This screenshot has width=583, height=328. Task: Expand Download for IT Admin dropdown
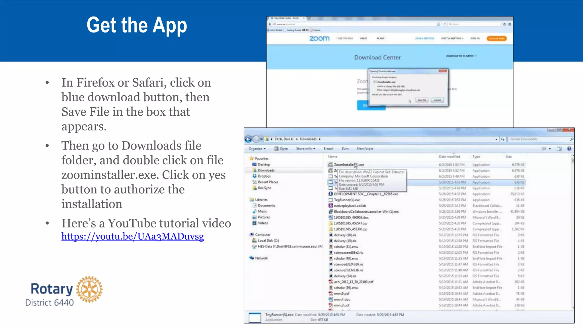(x=461, y=56)
